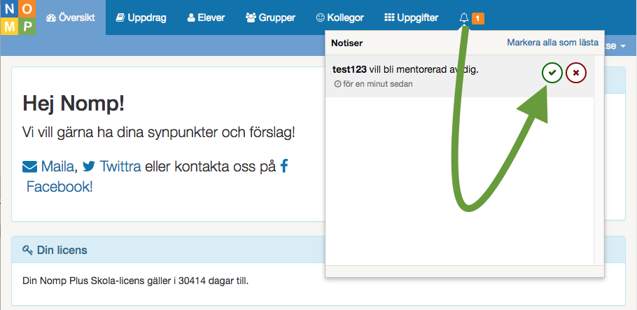Go to the Elever page

click(206, 17)
